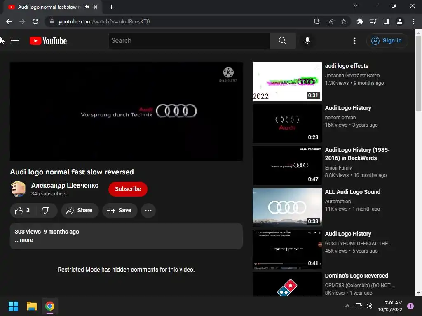Click '303 views 9 months ago' text
This screenshot has height=316, width=422.
[47, 232]
